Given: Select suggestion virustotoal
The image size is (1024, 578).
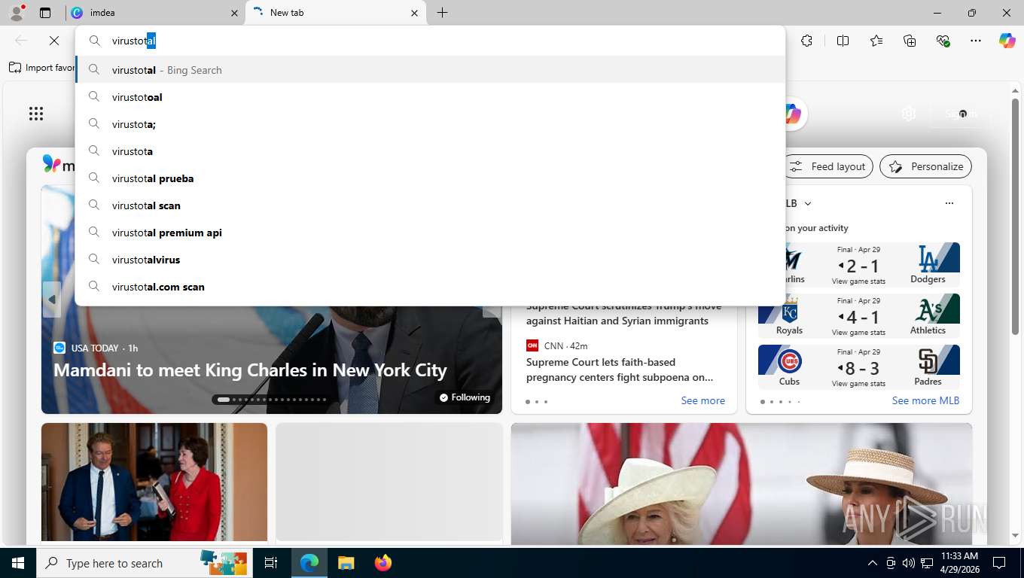Looking at the screenshot, I should pyautogui.click(x=431, y=97).
